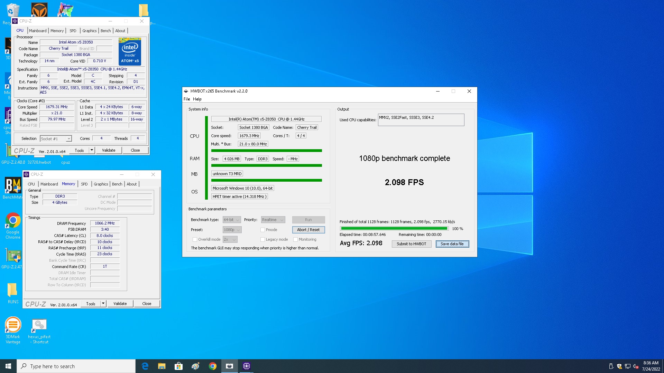Switch to Mainboard tab in top CPU-Z

pyautogui.click(x=38, y=31)
